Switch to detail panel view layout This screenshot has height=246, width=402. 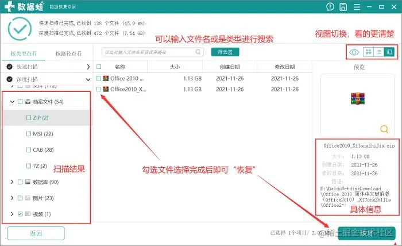(389, 52)
